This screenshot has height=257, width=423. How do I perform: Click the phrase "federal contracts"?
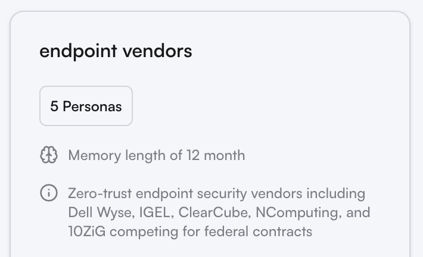pos(260,231)
